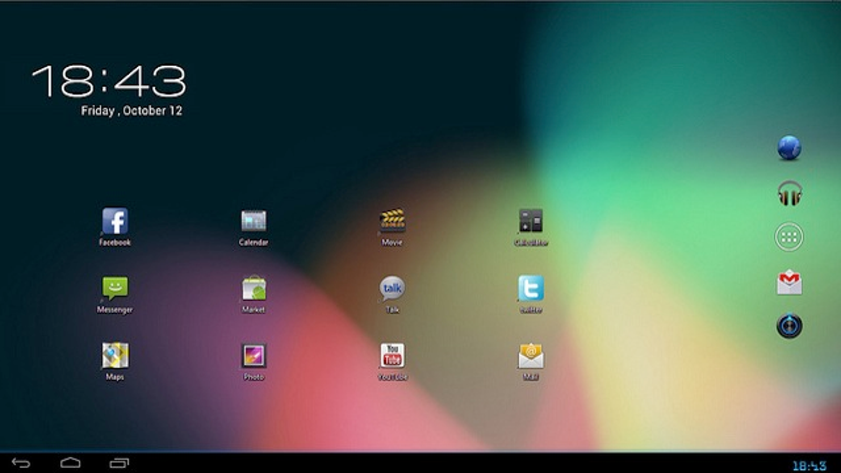Open the Photo gallery app
The image size is (841, 473).
(x=253, y=356)
